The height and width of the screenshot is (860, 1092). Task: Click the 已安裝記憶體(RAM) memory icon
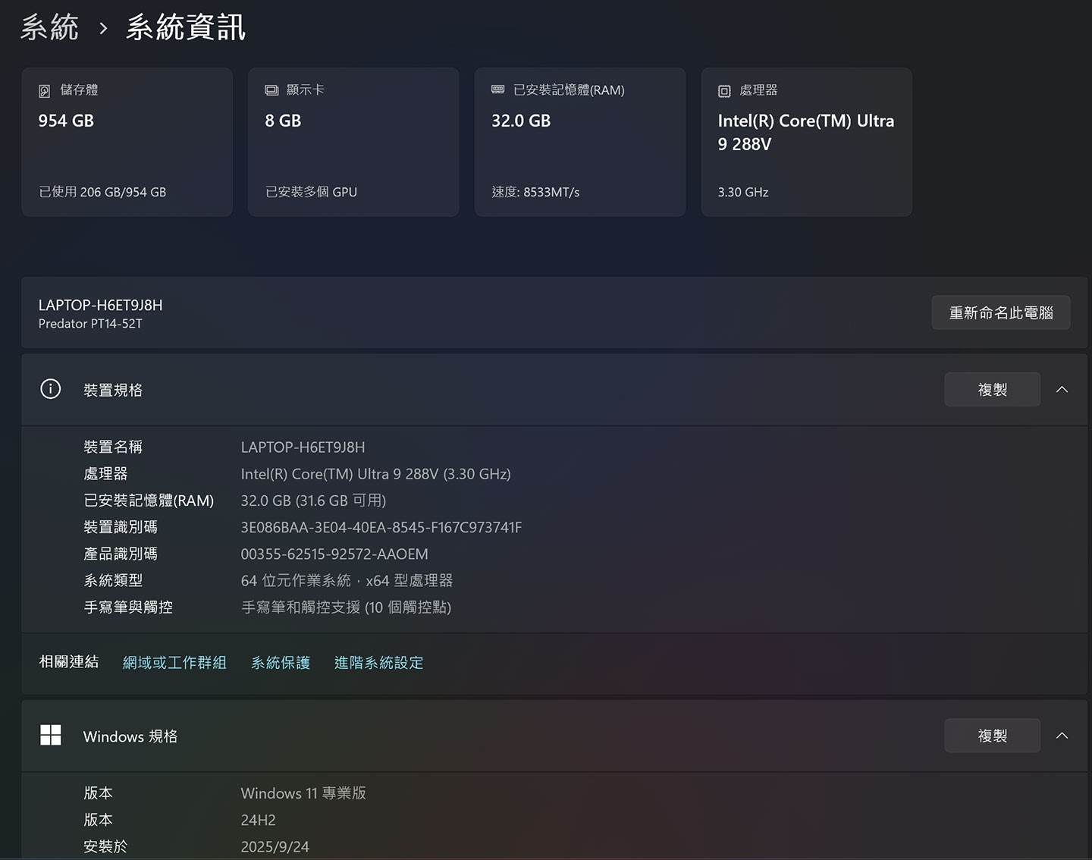click(x=498, y=89)
